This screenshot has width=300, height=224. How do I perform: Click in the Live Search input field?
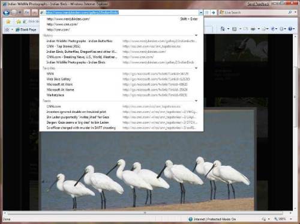253,13
